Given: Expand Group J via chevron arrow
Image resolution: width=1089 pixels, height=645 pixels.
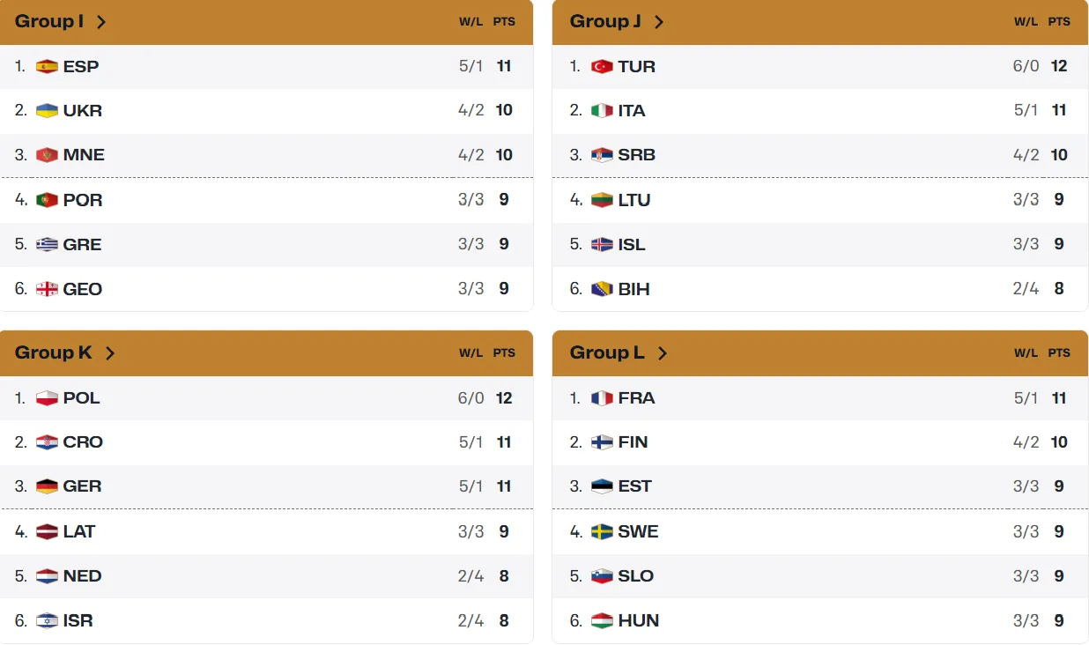Looking at the screenshot, I should (x=659, y=22).
